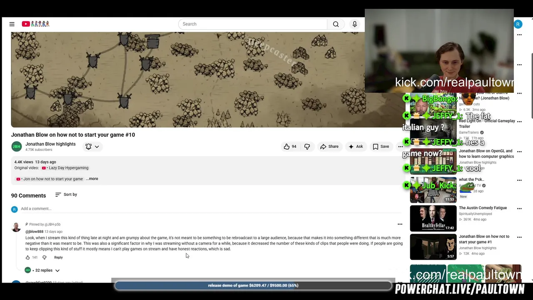
Task: Like the video with thumbs up
Action: pyautogui.click(x=290, y=147)
